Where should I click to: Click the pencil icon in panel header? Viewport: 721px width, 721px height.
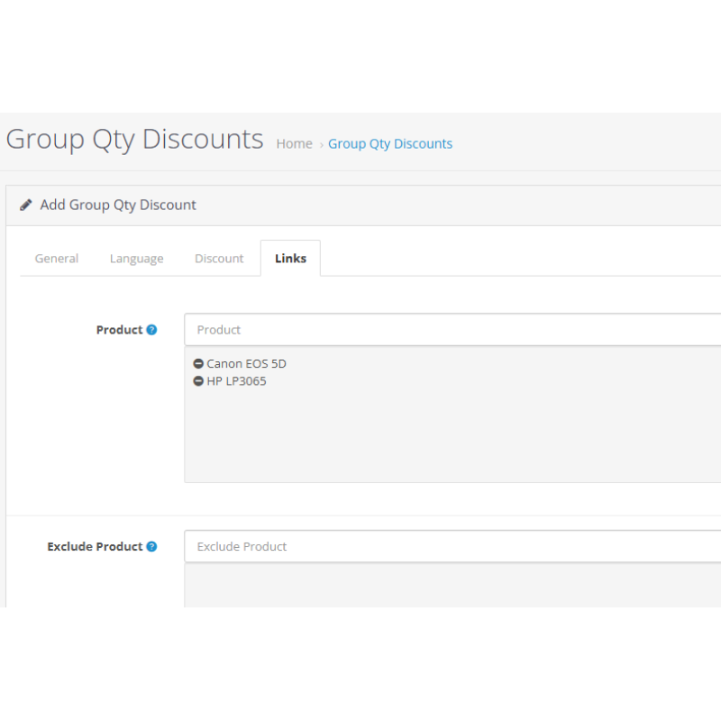pos(26,205)
